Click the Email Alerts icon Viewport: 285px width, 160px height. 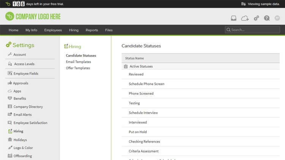[10, 114]
